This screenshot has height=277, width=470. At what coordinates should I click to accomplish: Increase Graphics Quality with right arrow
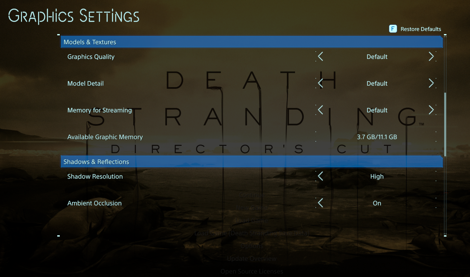pos(431,57)
